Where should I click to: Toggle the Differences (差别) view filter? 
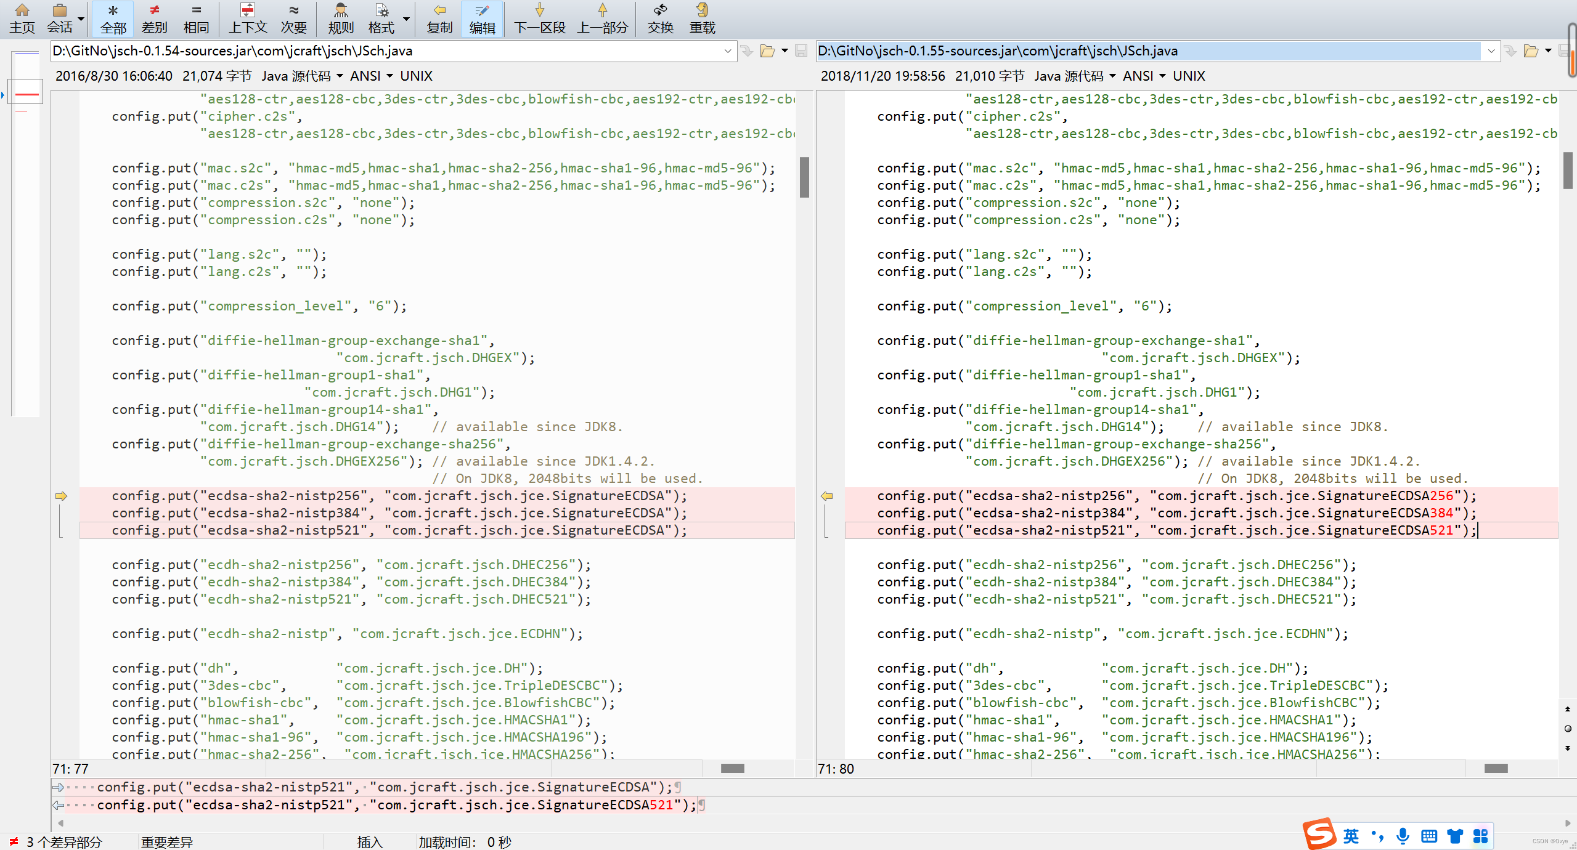[154, 18]
